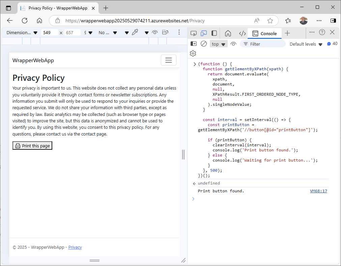
Task: Toggle device emulation mode
Action: point(204,33)
